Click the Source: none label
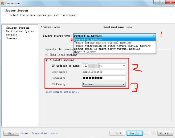Image resolution: width=175 pixels, height=138 pixels. pyautogui.click(x=51, y=27)
